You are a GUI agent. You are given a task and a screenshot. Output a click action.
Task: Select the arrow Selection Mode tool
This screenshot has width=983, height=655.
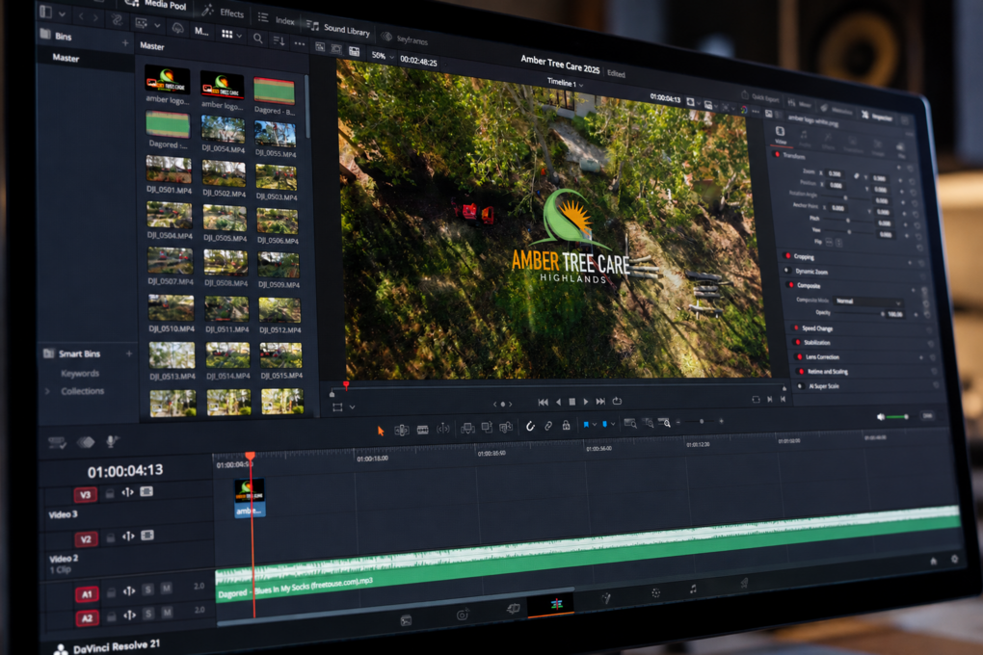[381, 431]
